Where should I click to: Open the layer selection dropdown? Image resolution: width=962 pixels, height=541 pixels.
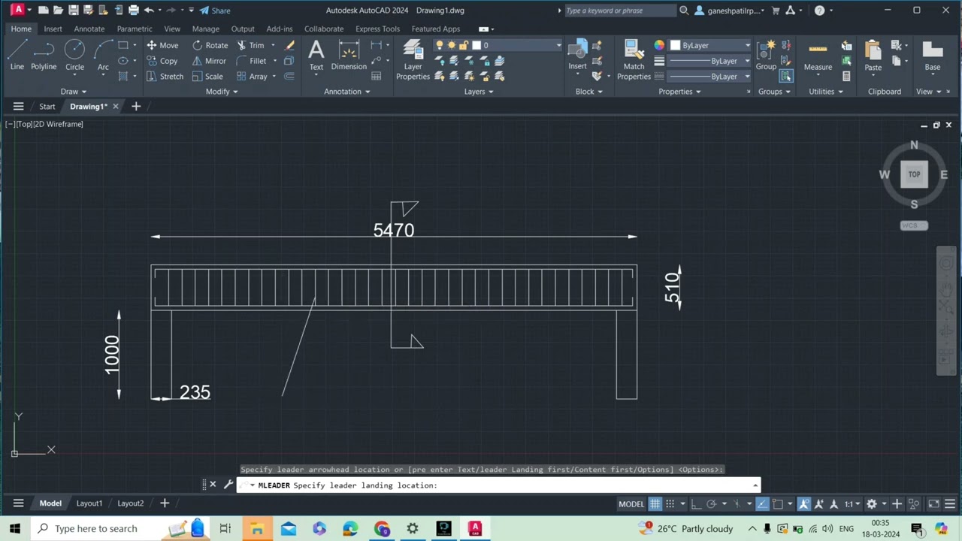[558, 45]
